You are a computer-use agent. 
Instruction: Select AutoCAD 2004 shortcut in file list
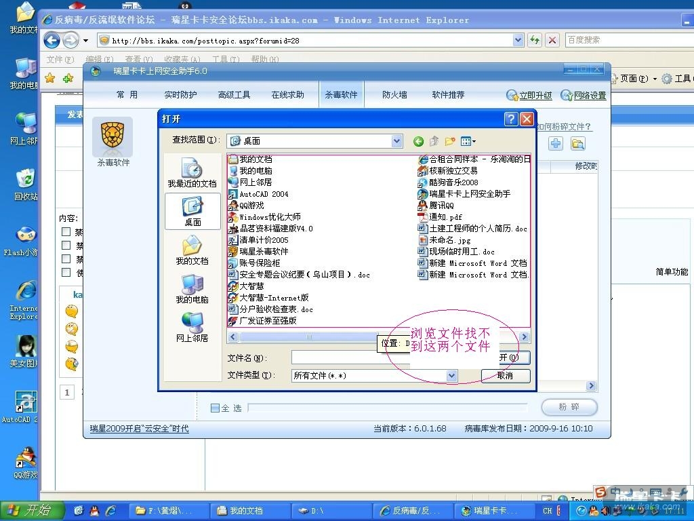[258, 194]
